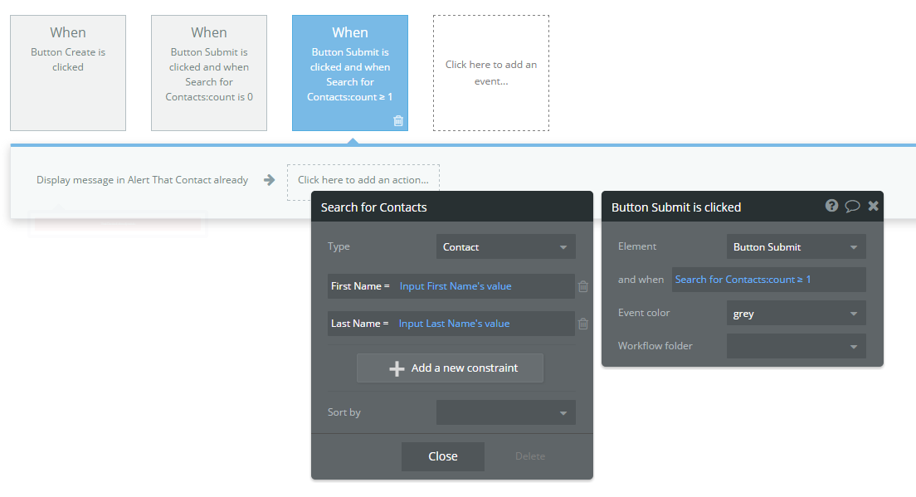The width and height of the screenshot is (916, 497).
Task: Select the Button Create is clicked event
Action: tap(68, 73)
